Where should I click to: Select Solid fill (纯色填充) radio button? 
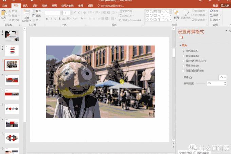(183, 51)
